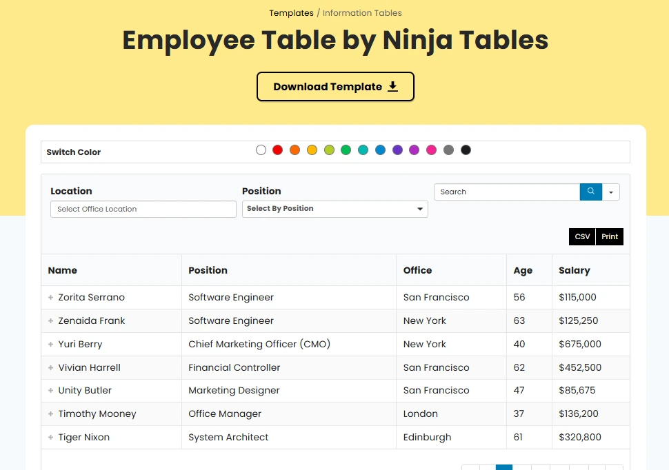Export the table with CSV button
The width and height of the screenshot is (669, 470).
(582, 236)
